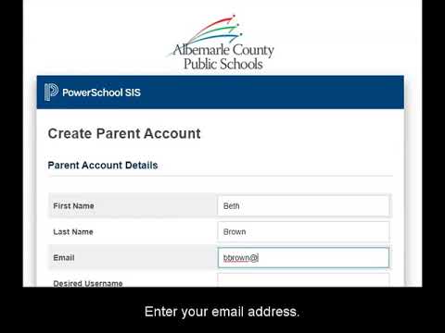Click the 'Desired Username' label

click(x=88, y=283)
